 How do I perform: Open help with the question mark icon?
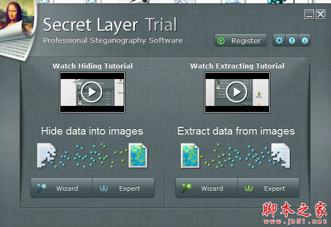[292, 40]
